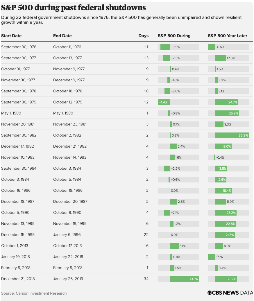Screen dimensions: 254x301
Task: Click the -7.1% year-later bar
Action: (212, 257)
